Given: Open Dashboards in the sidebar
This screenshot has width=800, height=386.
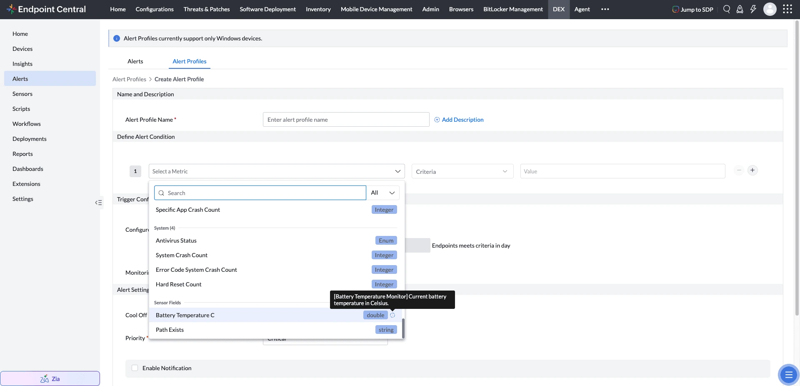Looking at the screenshot, I should tap(50, 169).
